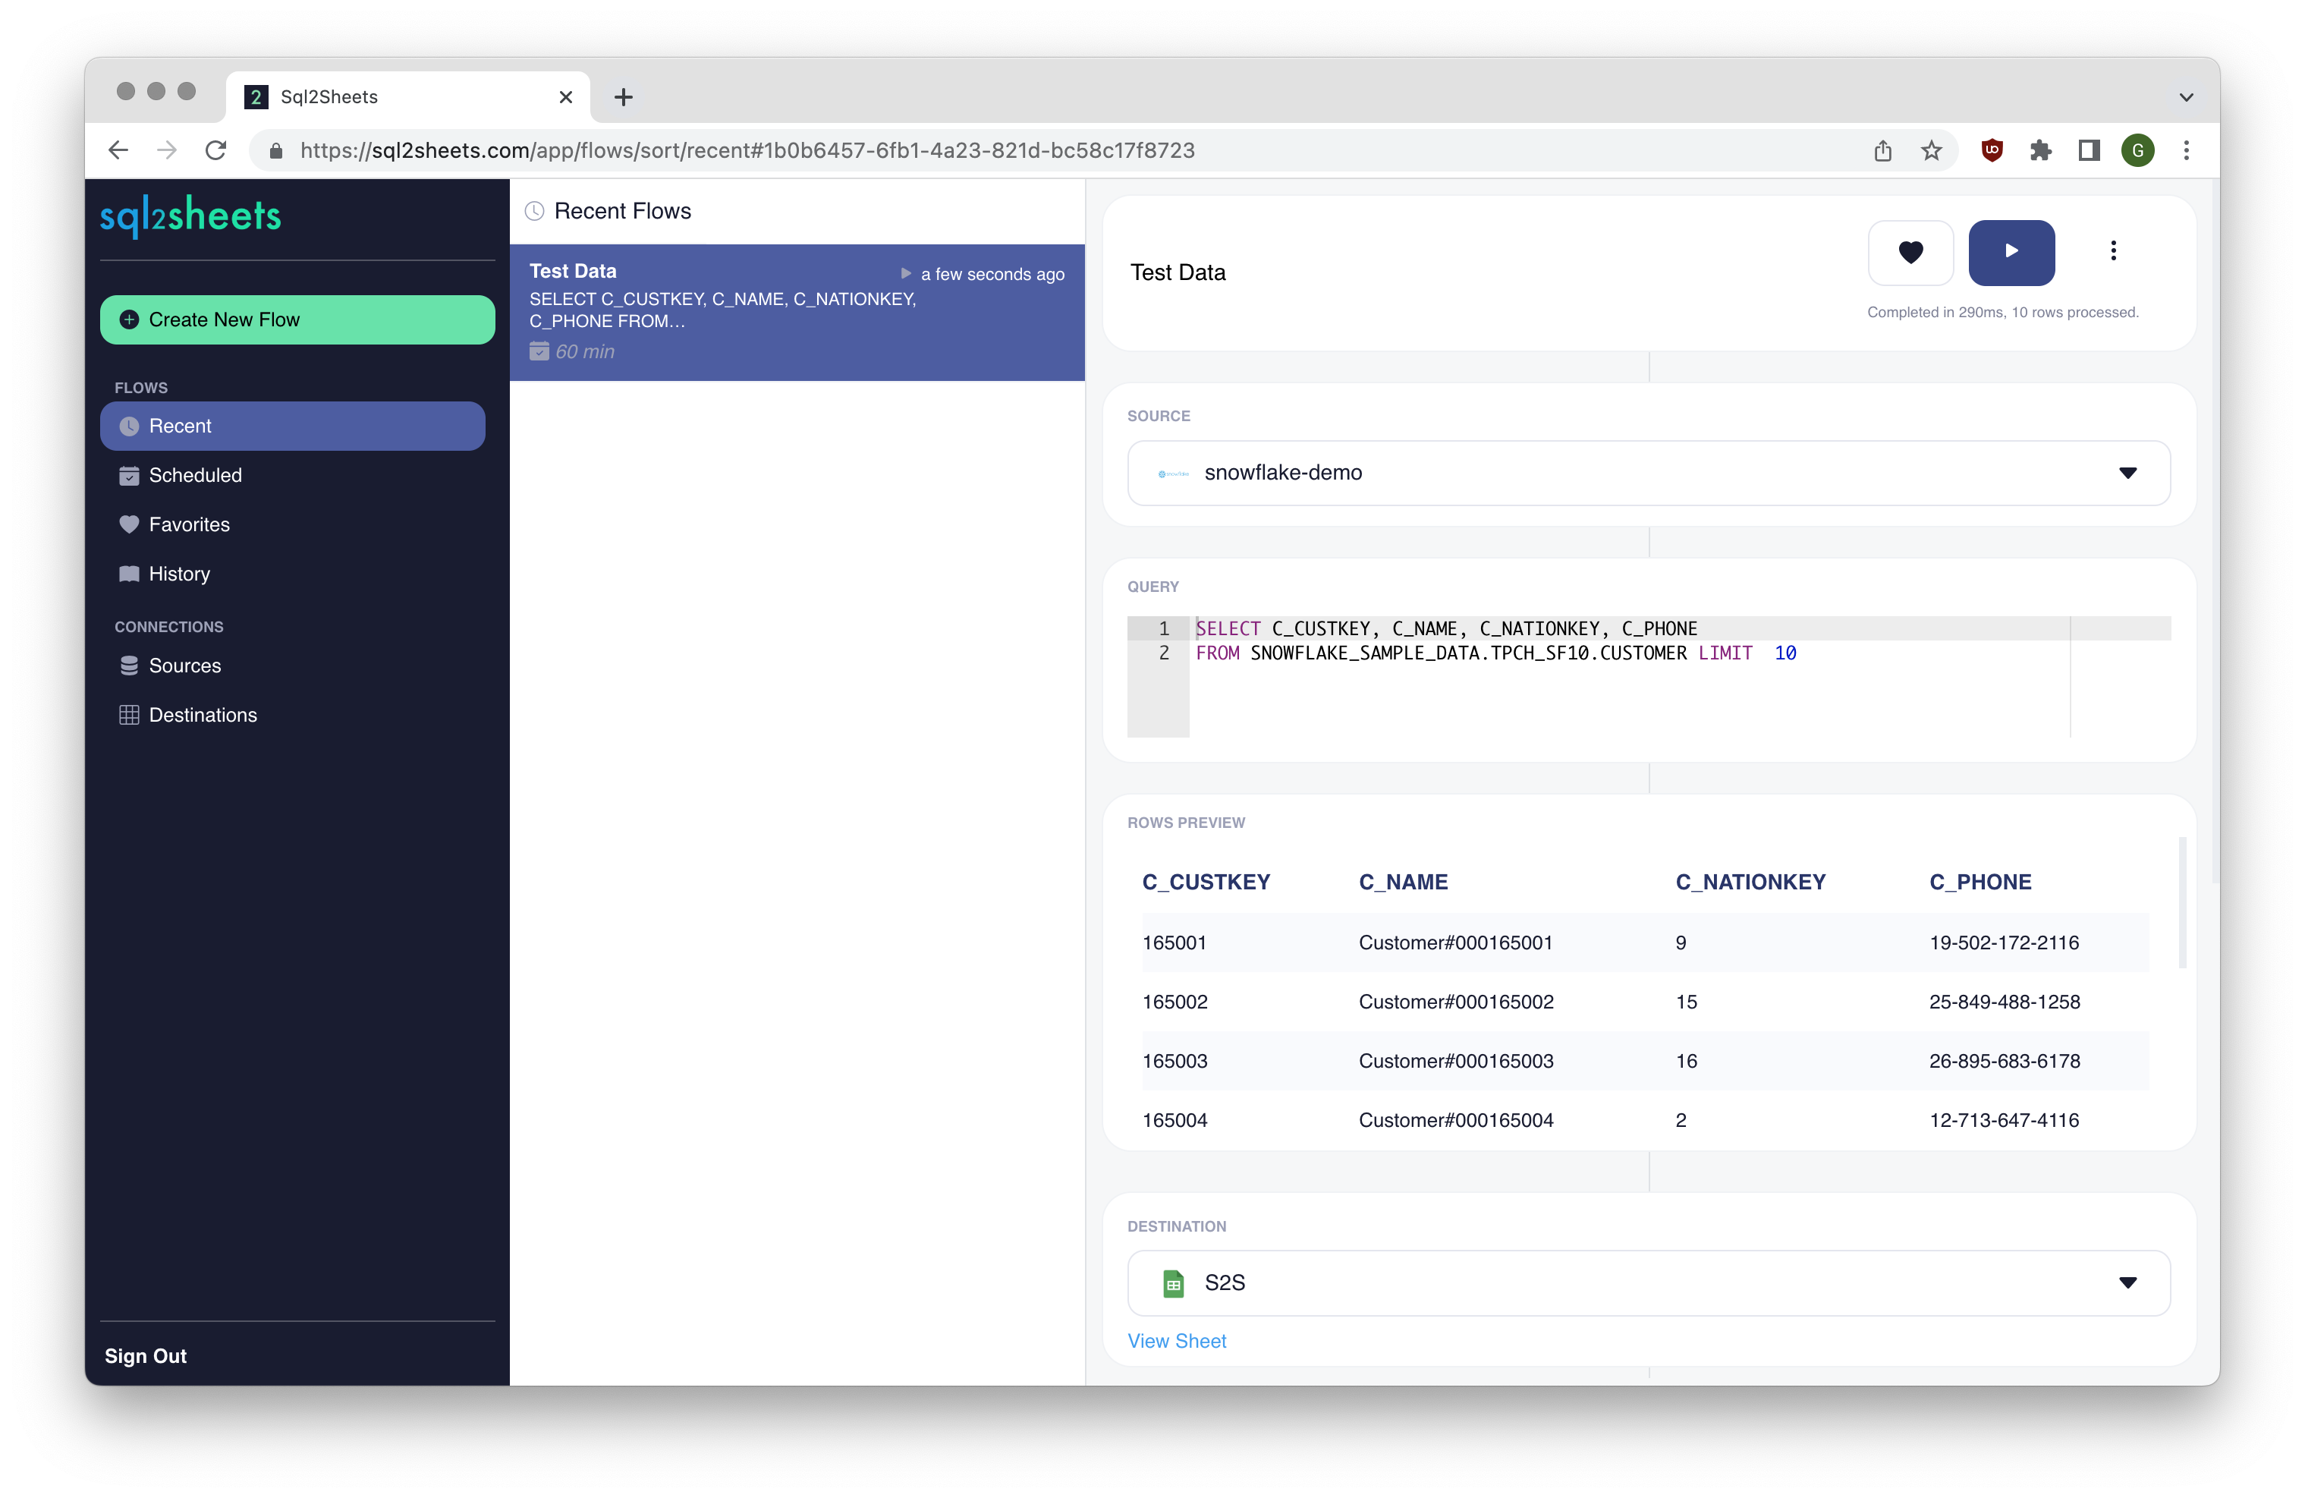Image resolution: width=2305 pixels, height=1498 pixels.
Task: Click cell 165002 in preview
Action: [1175, 1002]
